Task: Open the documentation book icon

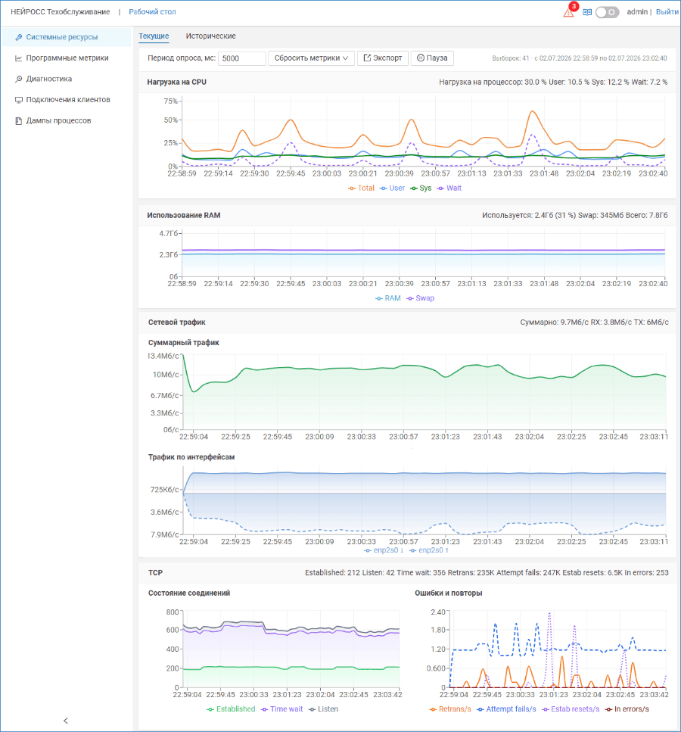Action: click(x=587, y=12)
